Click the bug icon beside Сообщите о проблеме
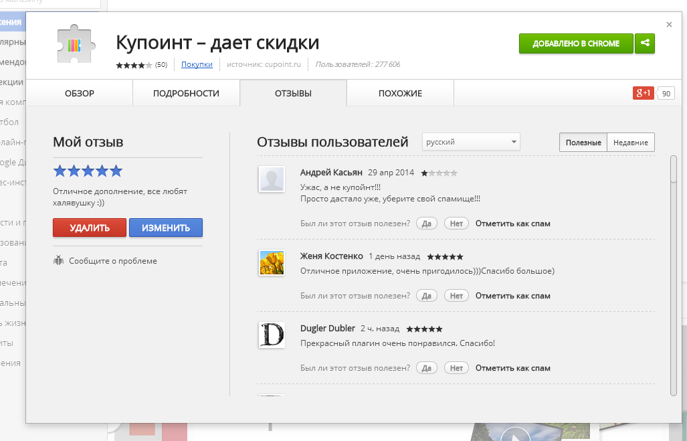The height and width of the screenshot is (441, 687). point(58,260)
